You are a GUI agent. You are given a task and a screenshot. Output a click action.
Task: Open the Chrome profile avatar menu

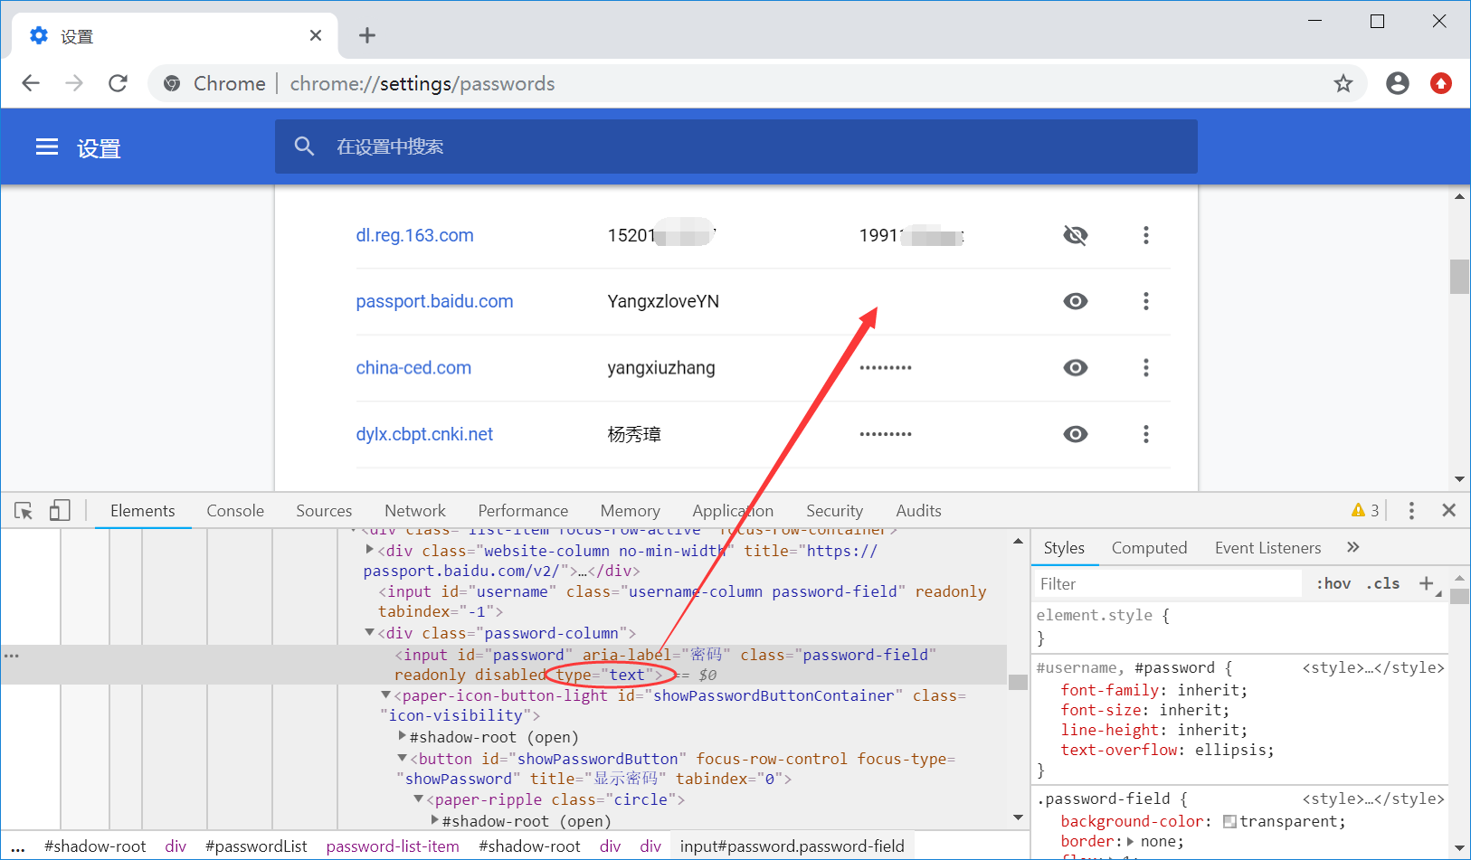click(1398, 83)
